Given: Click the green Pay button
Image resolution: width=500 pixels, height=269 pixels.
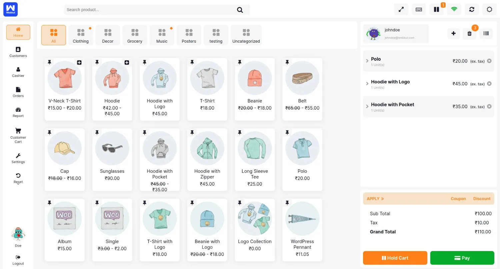Looking at the screenshot, I should click(462, 258).
